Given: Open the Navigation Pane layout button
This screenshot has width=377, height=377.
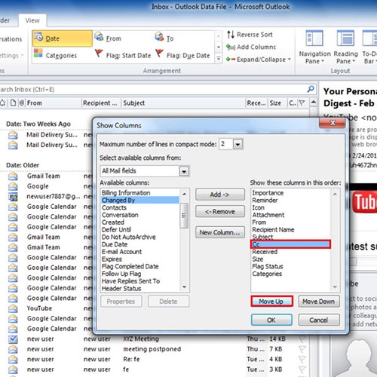Looking at the screenshot, I should [314, 48].
